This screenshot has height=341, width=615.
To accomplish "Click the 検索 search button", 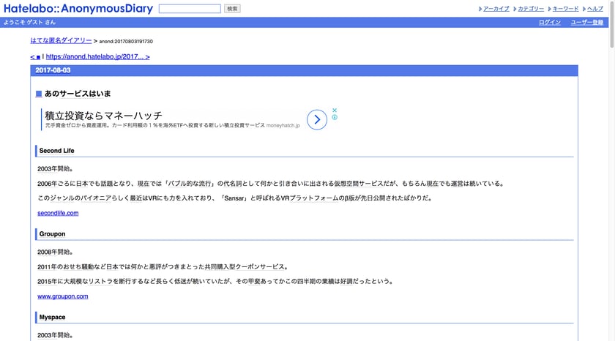I will (x=232, y=9).
